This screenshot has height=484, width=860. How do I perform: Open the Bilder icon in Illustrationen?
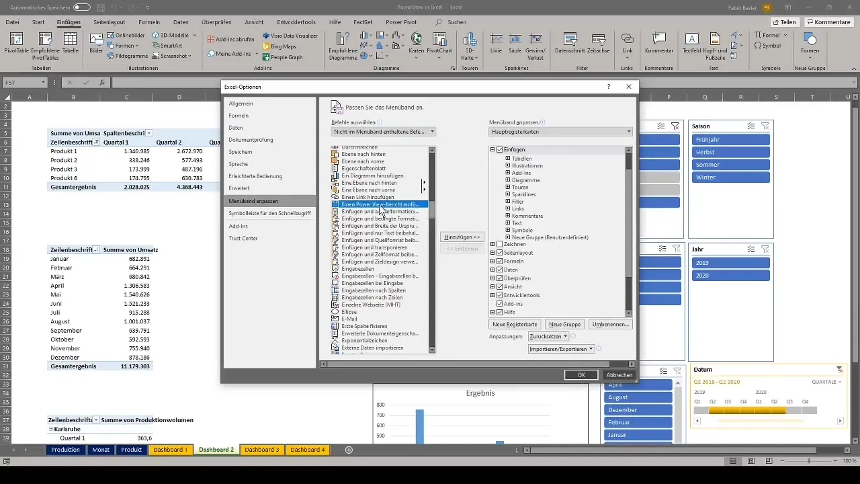pyautogui.click(x=96, y=44)
